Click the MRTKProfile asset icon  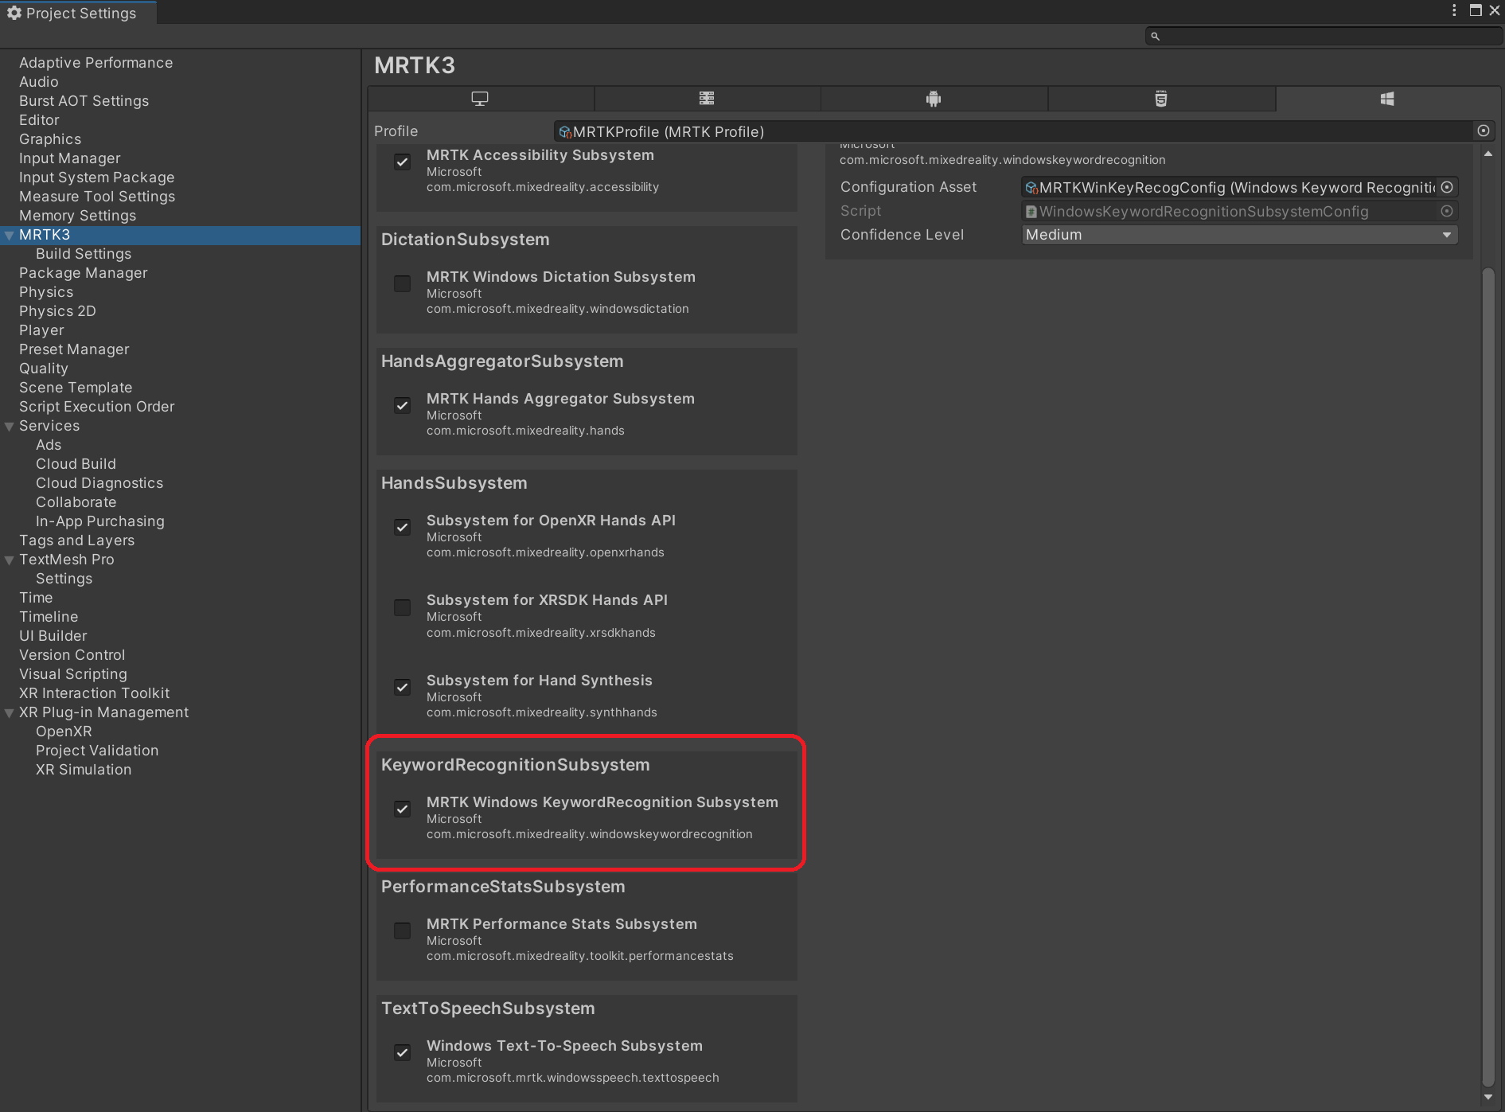coord(565,132)
